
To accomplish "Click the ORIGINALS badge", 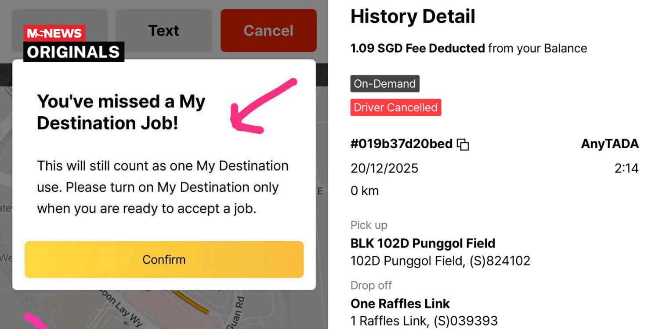I will click(x=73, y=52).
